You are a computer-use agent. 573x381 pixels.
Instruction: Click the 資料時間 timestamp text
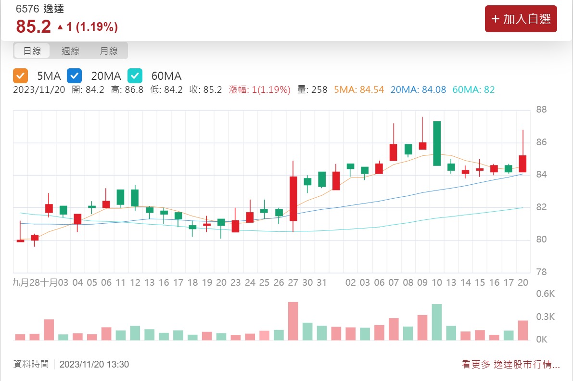pyautogui.click(x=32, y=365)
